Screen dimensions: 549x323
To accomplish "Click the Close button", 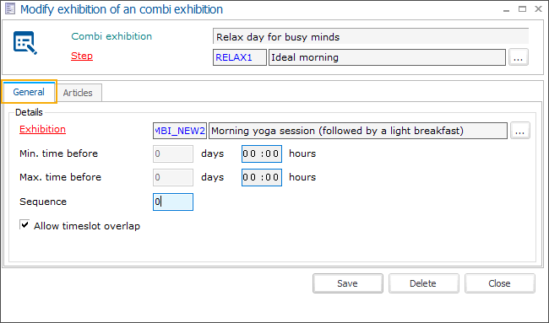I will 500,283.
